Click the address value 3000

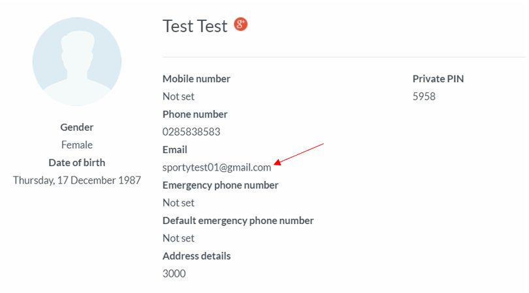pos(174,273)
